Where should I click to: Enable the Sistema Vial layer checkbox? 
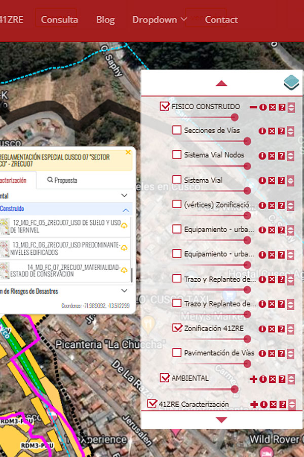click(x=177, y=180)
